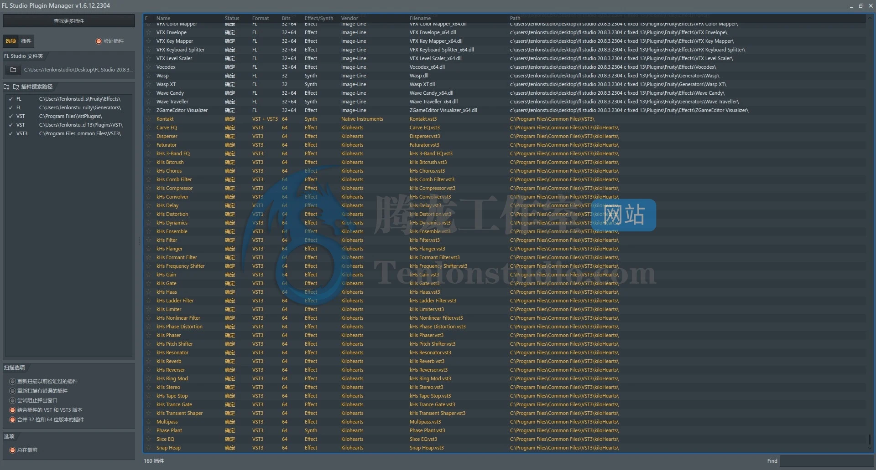Image resolution: width=876 pixels, height=470 pixels.
Task: Switch to the 插件 tab
Action: point(26,41)
